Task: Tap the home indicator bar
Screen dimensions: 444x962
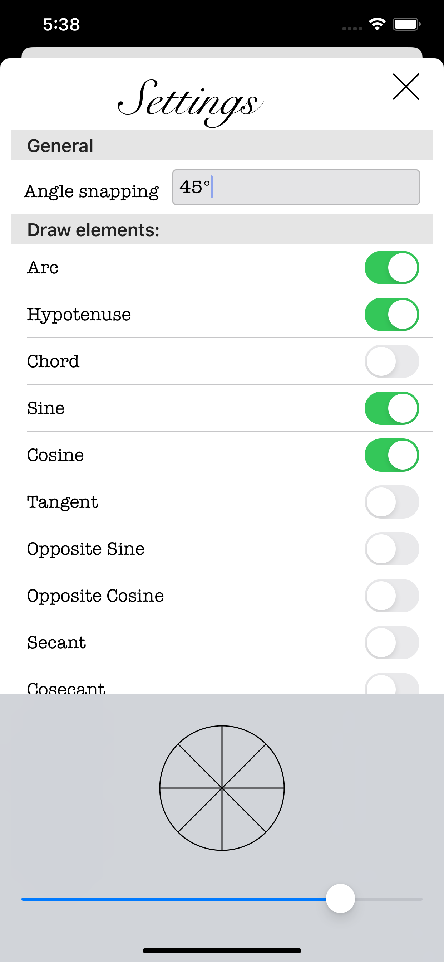Action: tap(222, 951)
